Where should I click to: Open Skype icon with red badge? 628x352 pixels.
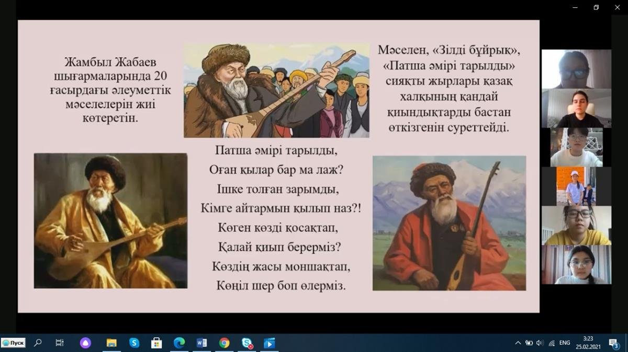247,343
